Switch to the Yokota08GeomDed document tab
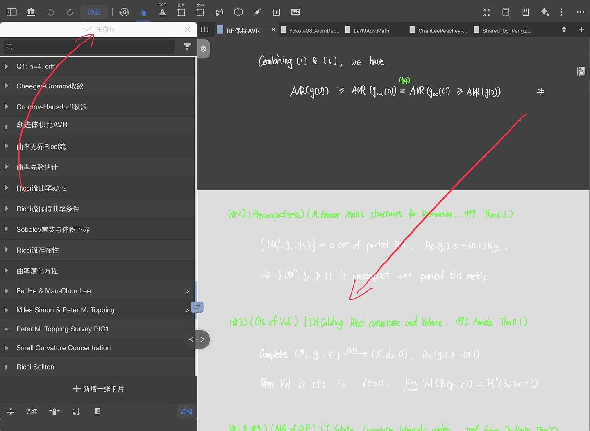The image size is (590, 431). pos(314,30)
